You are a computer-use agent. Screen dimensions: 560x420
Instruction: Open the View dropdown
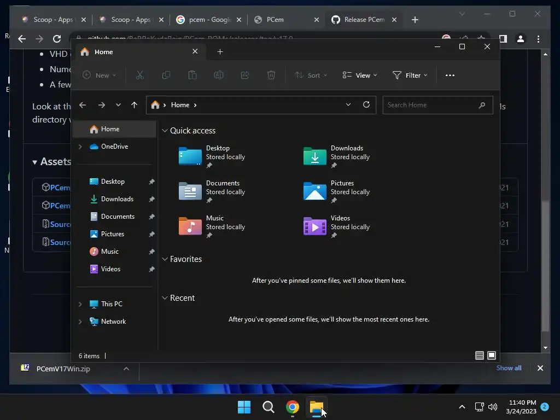point(360,75)
